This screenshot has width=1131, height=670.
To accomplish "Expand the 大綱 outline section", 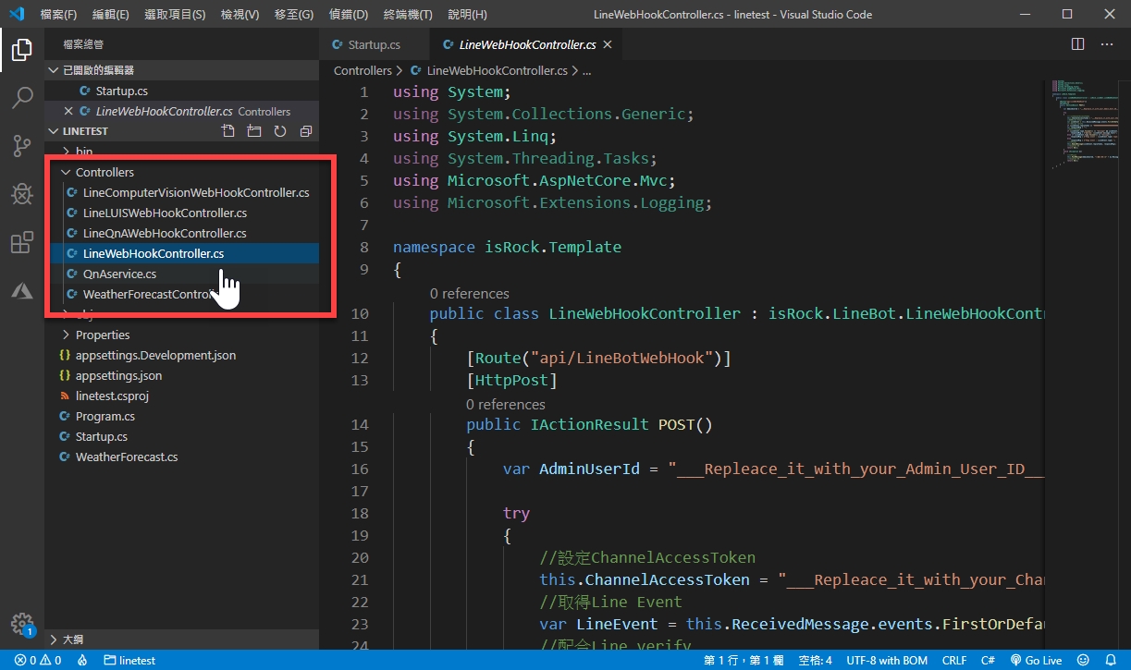I will coord(72,639).
